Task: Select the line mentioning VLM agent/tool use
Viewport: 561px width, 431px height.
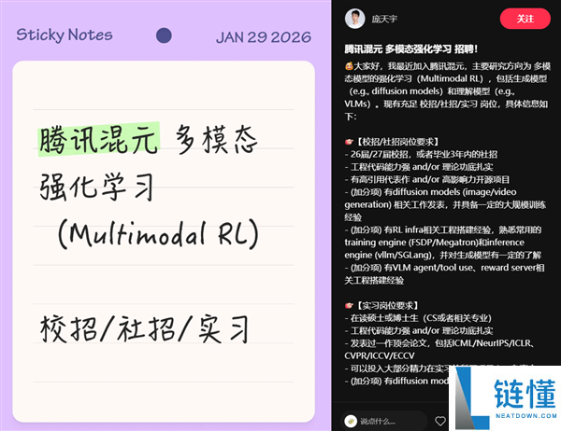Action: point(445,274)
